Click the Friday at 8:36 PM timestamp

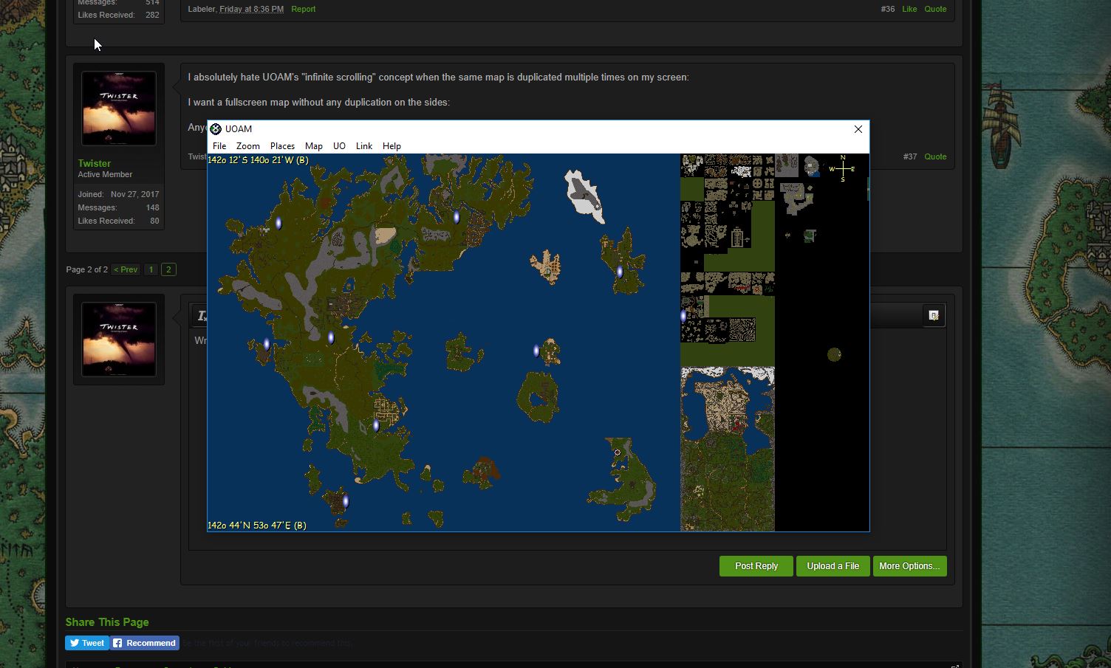(x=251, y=9)
